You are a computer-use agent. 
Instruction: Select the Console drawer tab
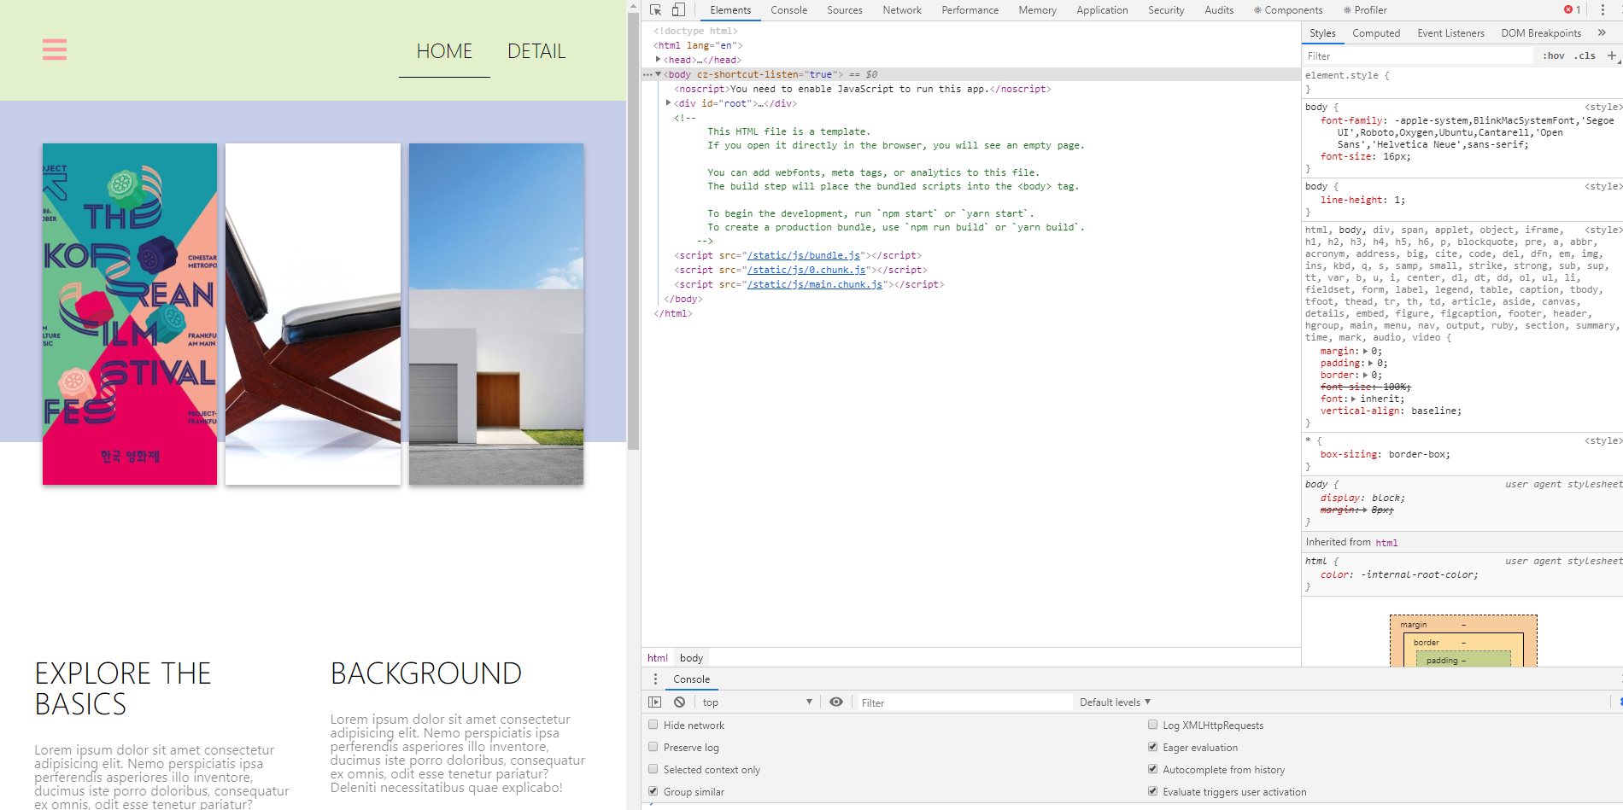[x=691, y=679]
